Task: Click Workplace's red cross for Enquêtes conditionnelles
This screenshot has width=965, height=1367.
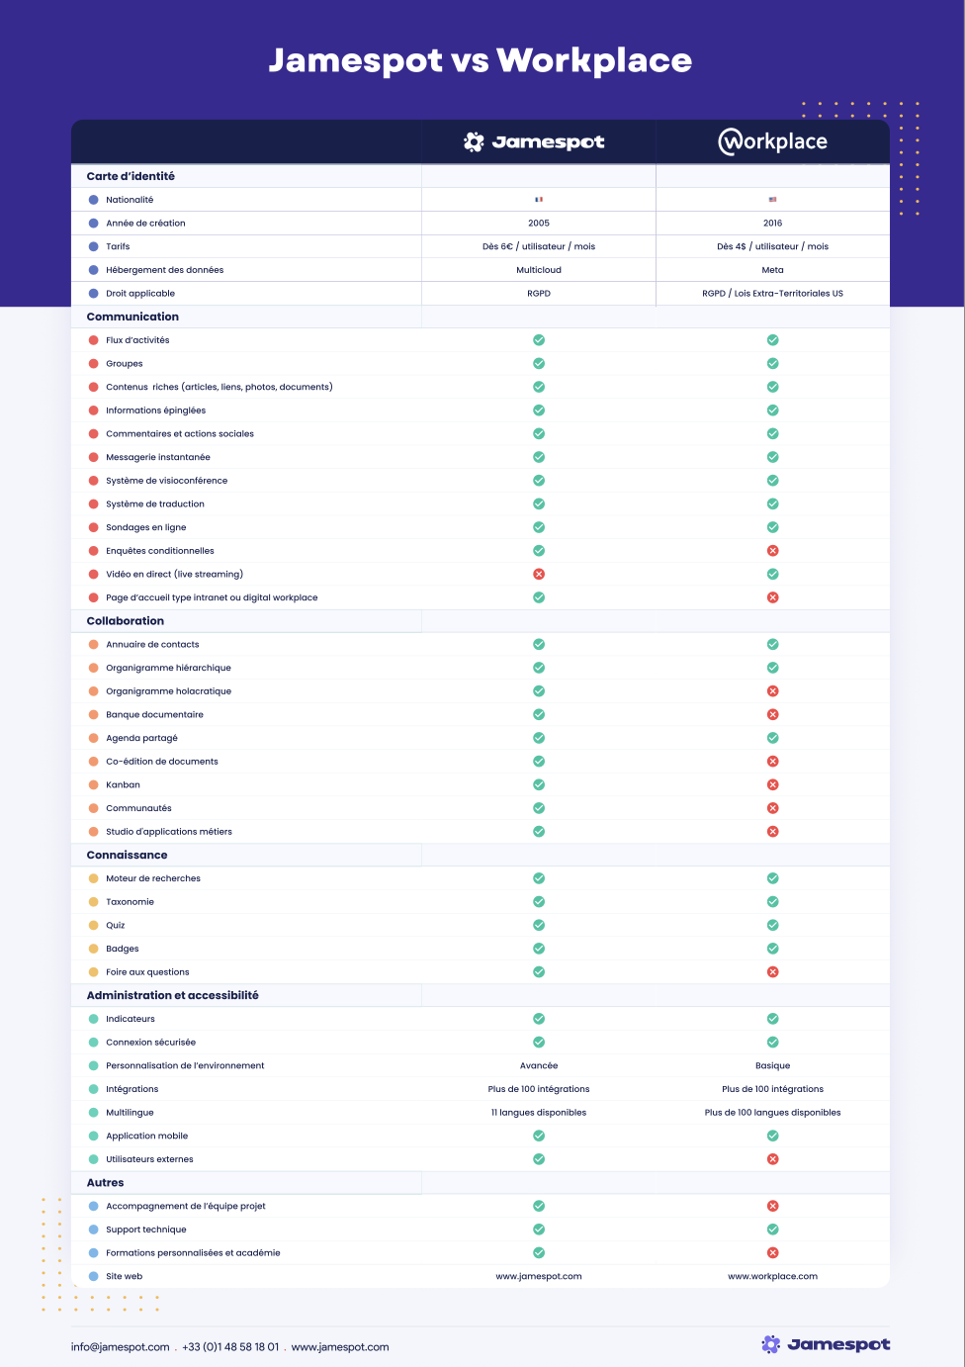Action: [773, 551]
